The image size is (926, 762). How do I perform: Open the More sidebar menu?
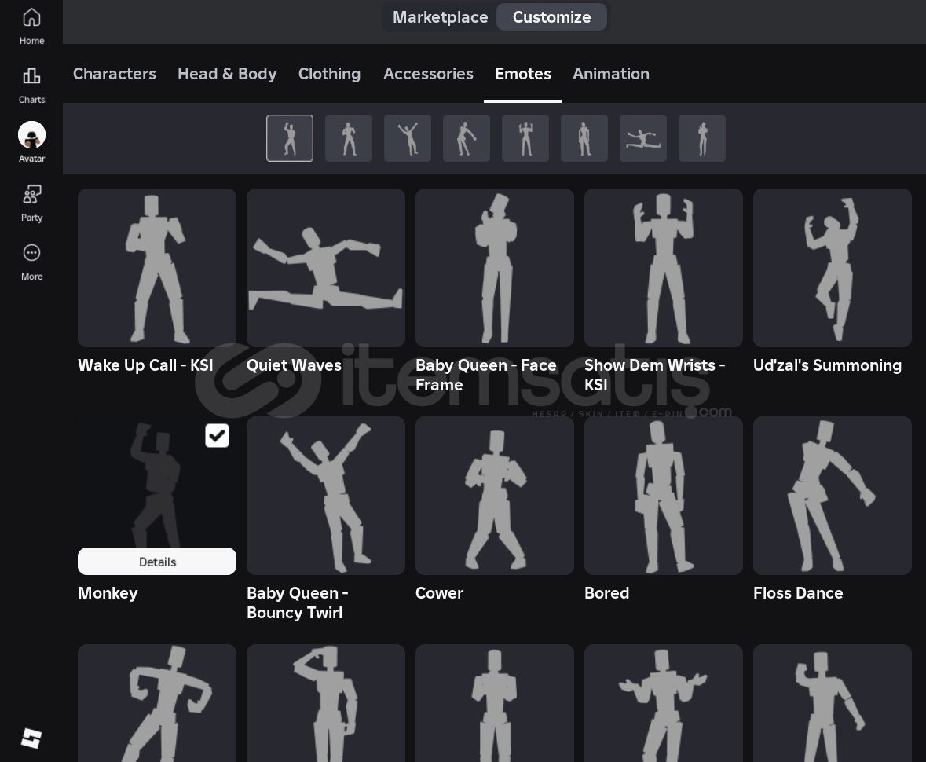click(31, 262)
